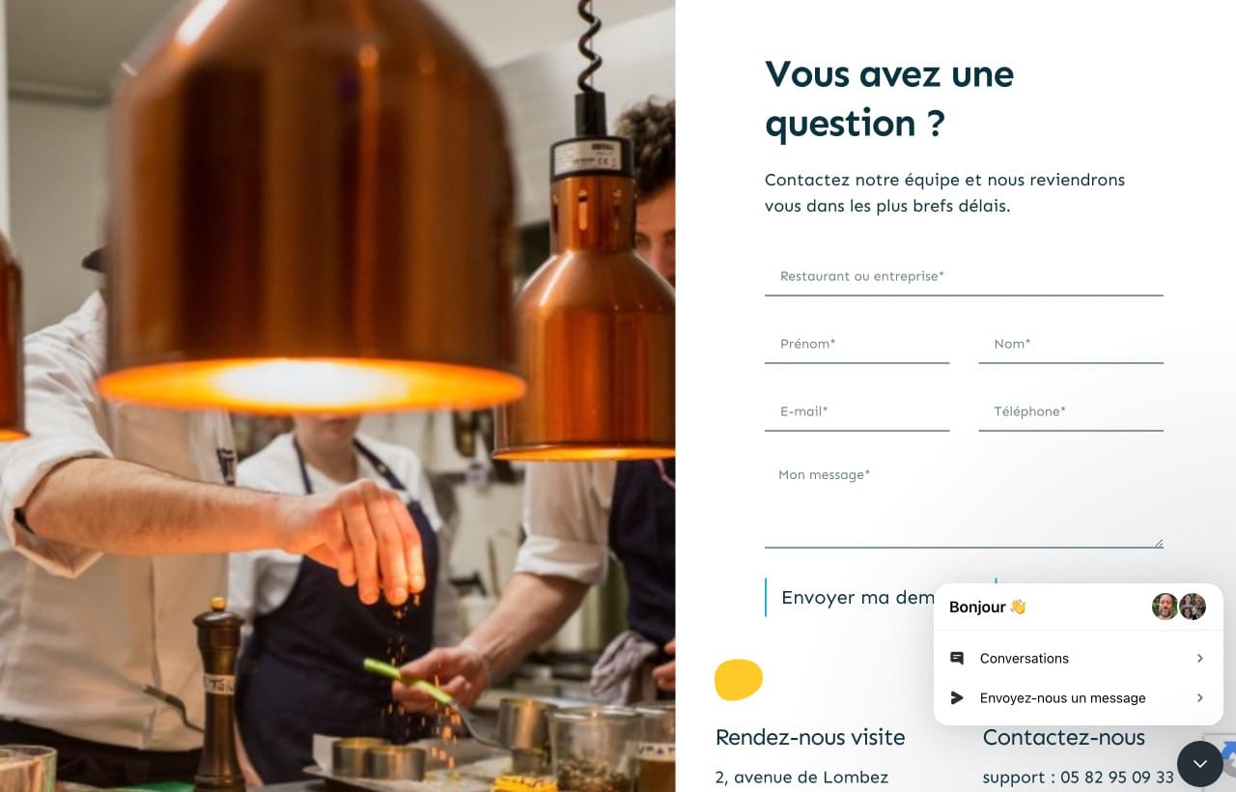Grab the message textarea resize handle

1158,543
